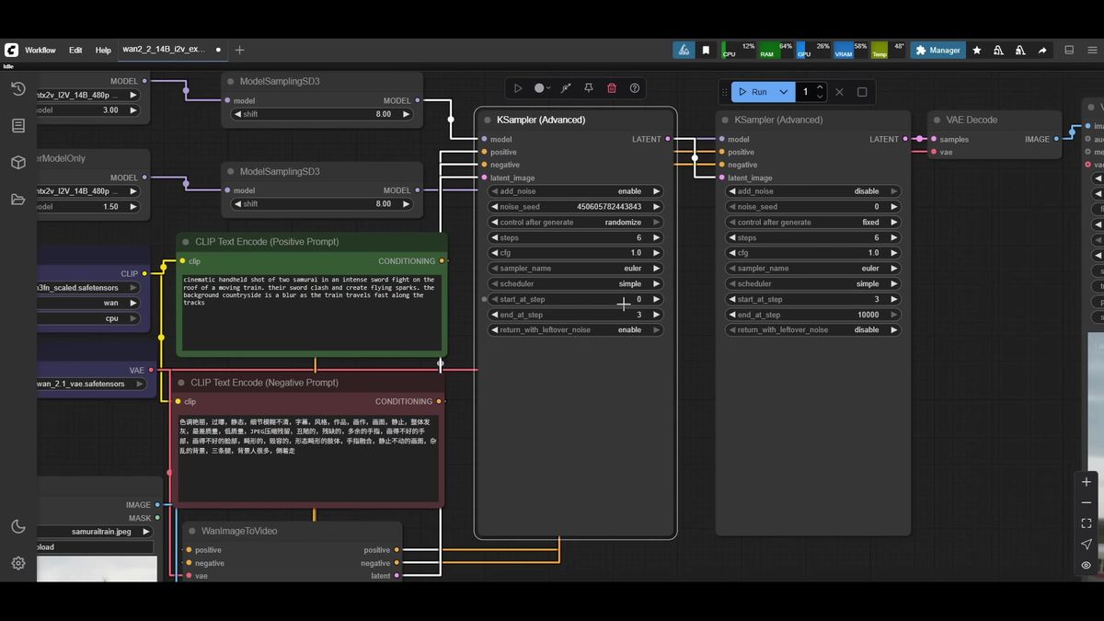
Task: Collapse the VAE Decode node using its dot
Action: [x=936, y=120]
